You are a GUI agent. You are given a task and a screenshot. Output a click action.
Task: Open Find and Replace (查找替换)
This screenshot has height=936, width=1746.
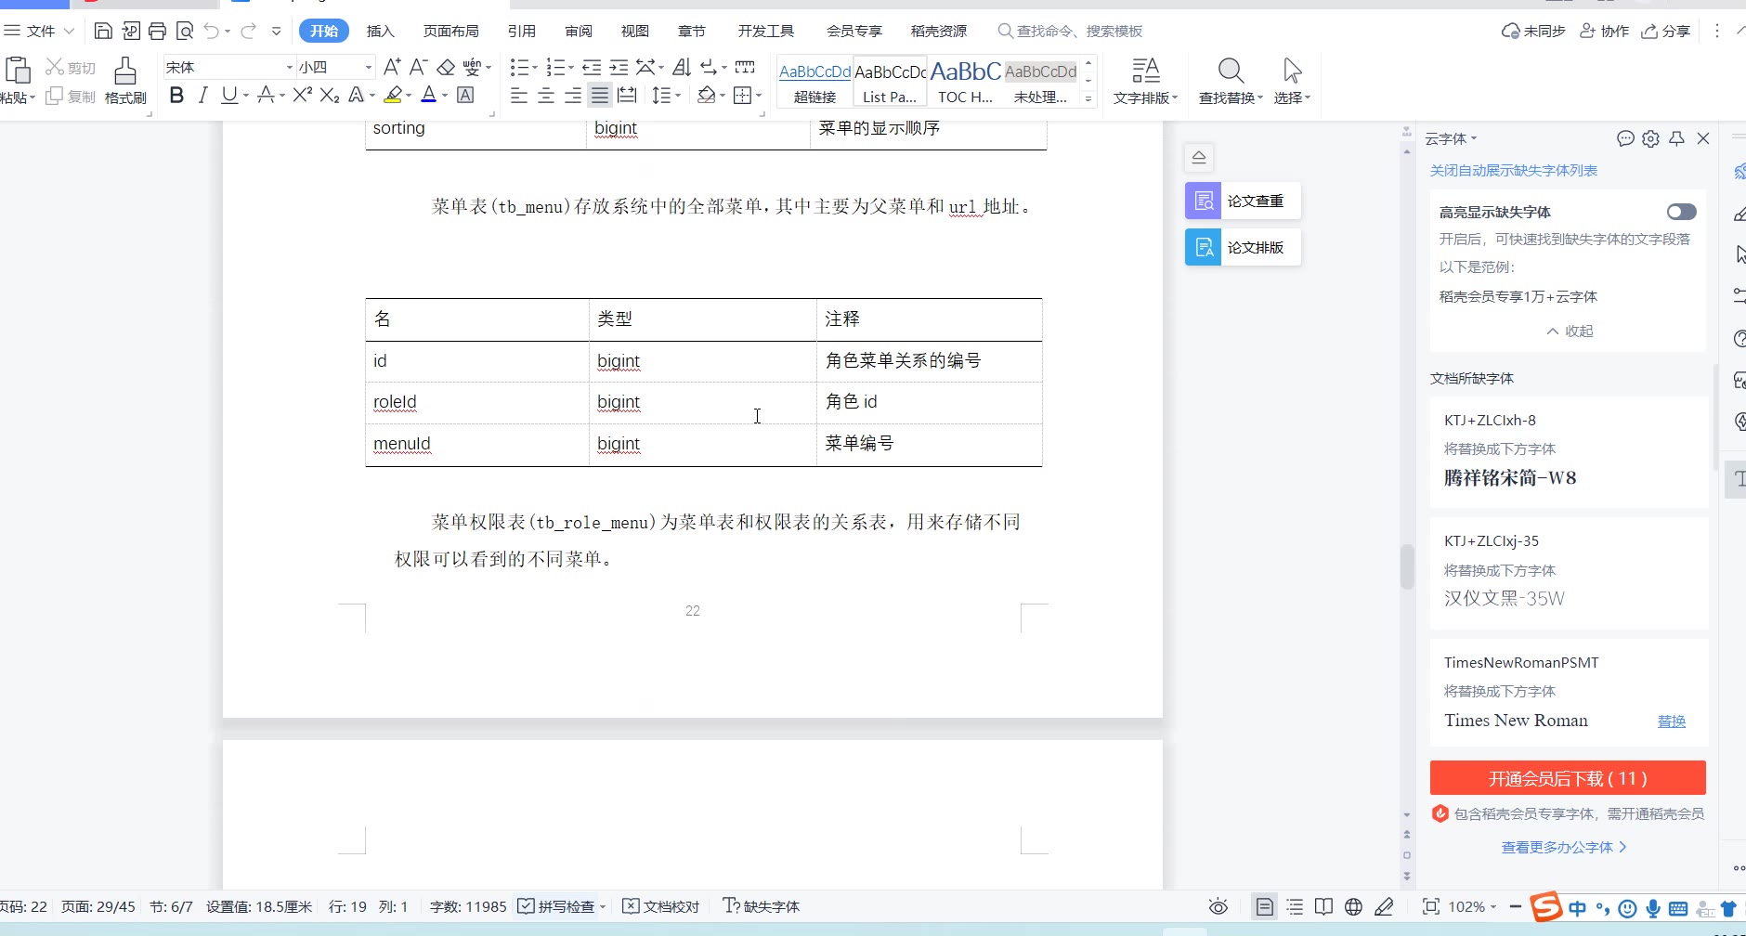click(x=1231, y=81)
